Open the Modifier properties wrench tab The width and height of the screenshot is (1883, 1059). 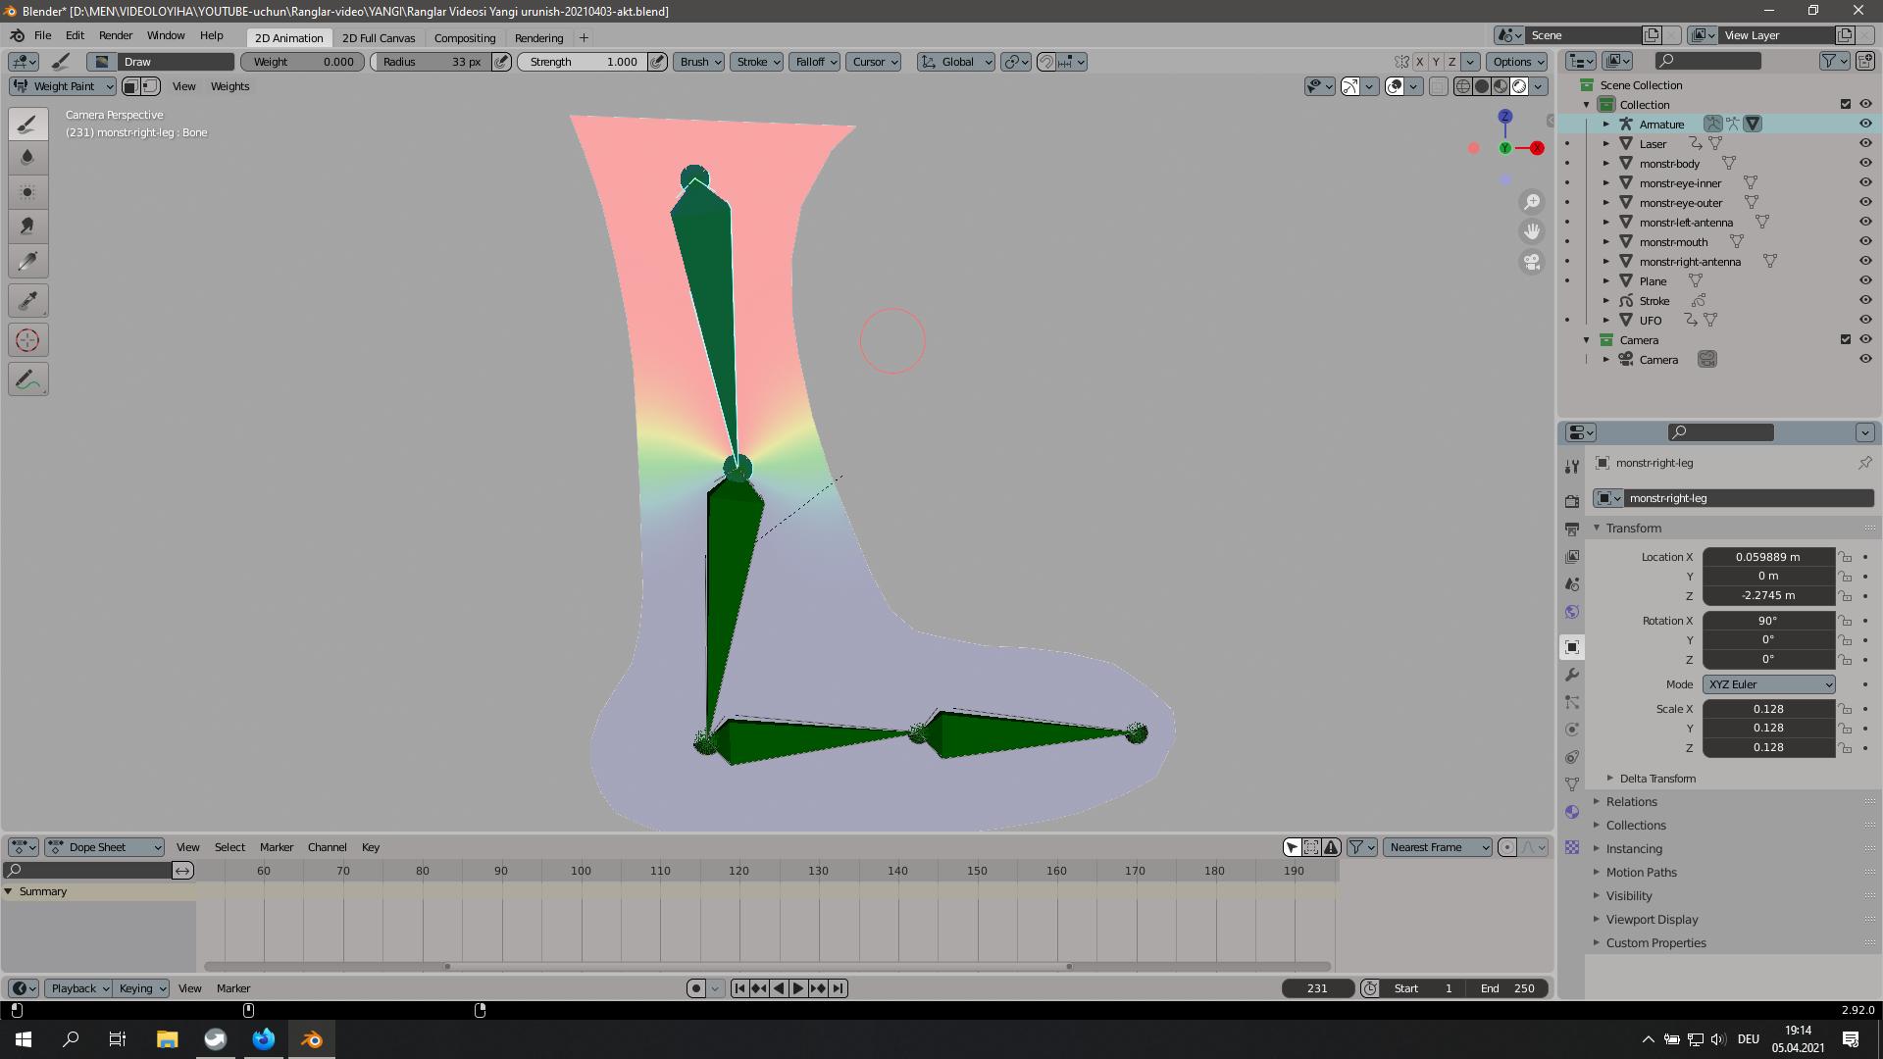pyautogui.click(x=1572, y=675)
